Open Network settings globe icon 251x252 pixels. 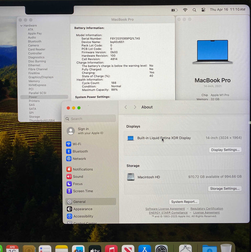click(69, 159)
